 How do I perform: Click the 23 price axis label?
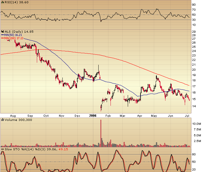click(x=194, y=55)
